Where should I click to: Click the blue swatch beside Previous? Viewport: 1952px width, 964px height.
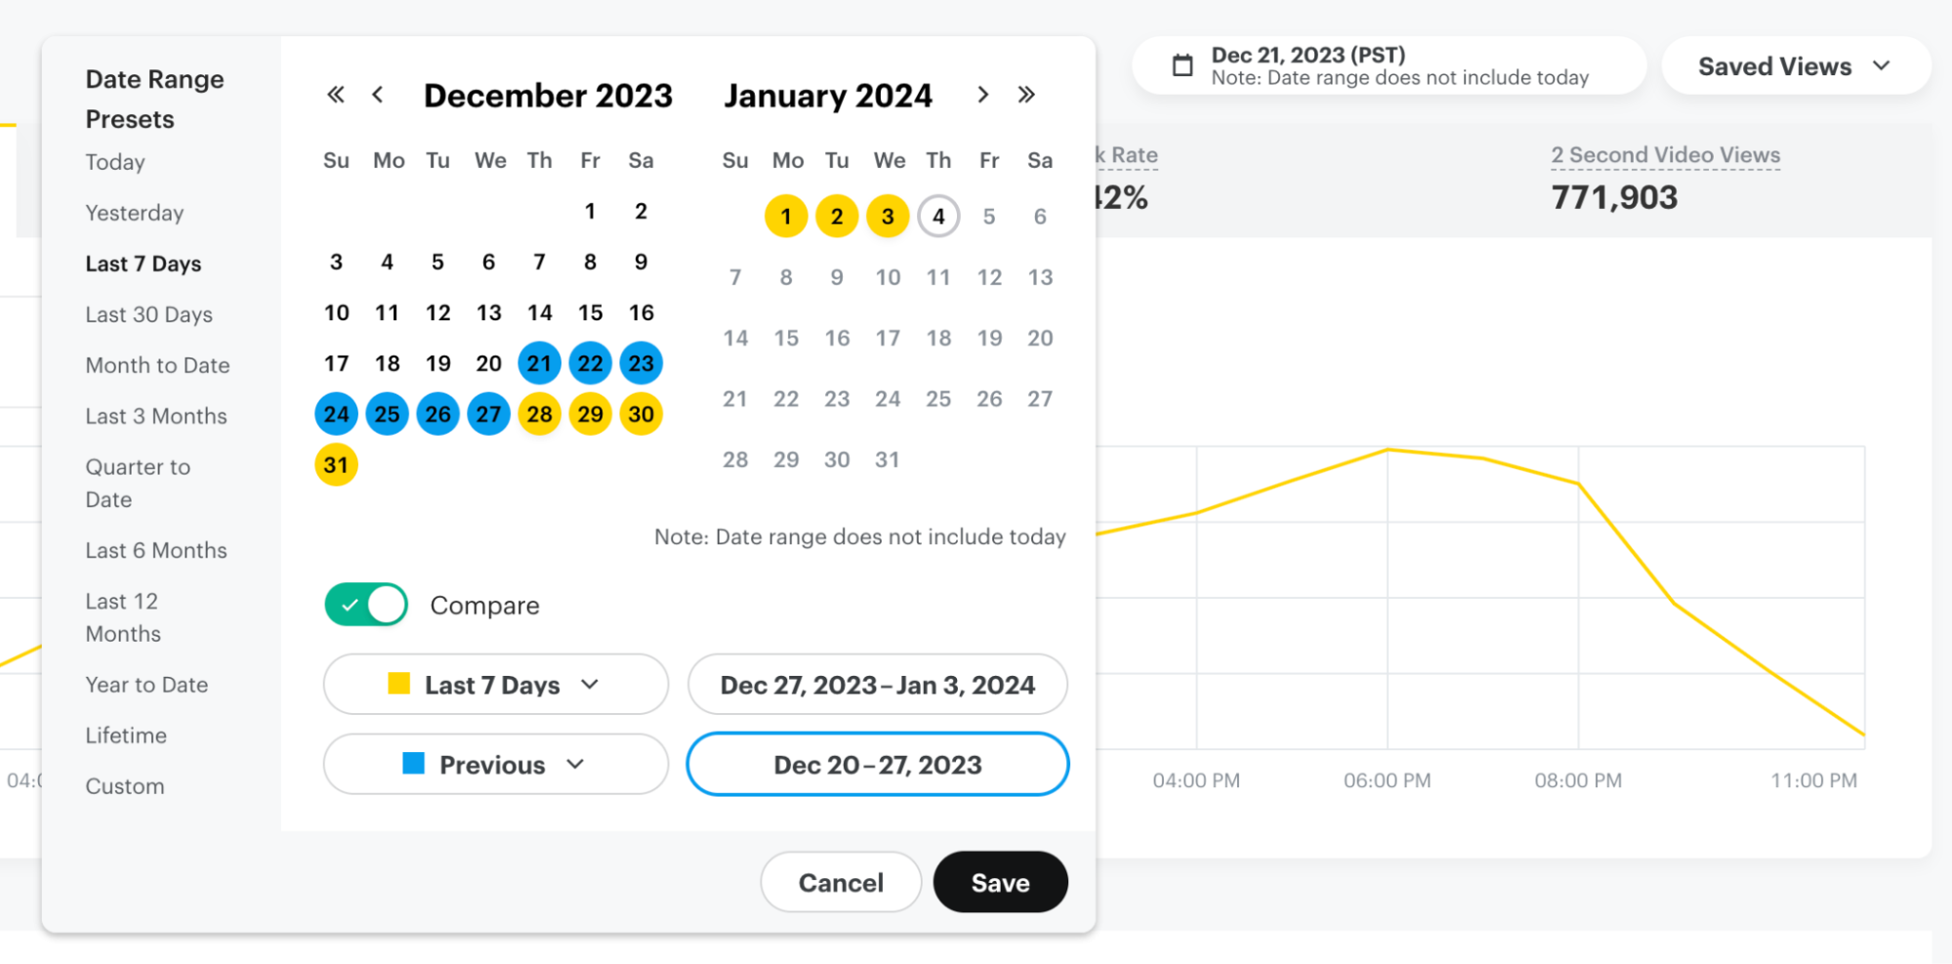414,763
